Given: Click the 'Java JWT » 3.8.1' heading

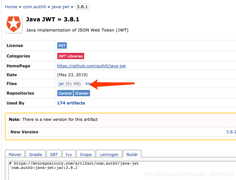Looking at the screenshot, I should pyautogui.click(x=52, y=19).
